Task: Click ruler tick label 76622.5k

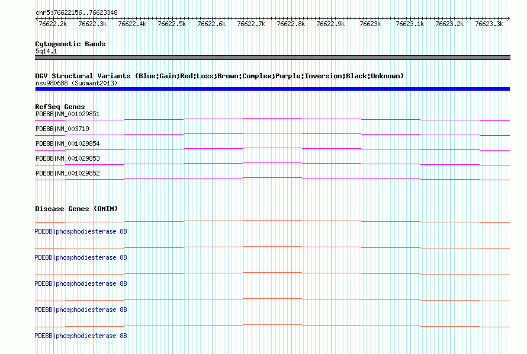Action: point(172,24)
